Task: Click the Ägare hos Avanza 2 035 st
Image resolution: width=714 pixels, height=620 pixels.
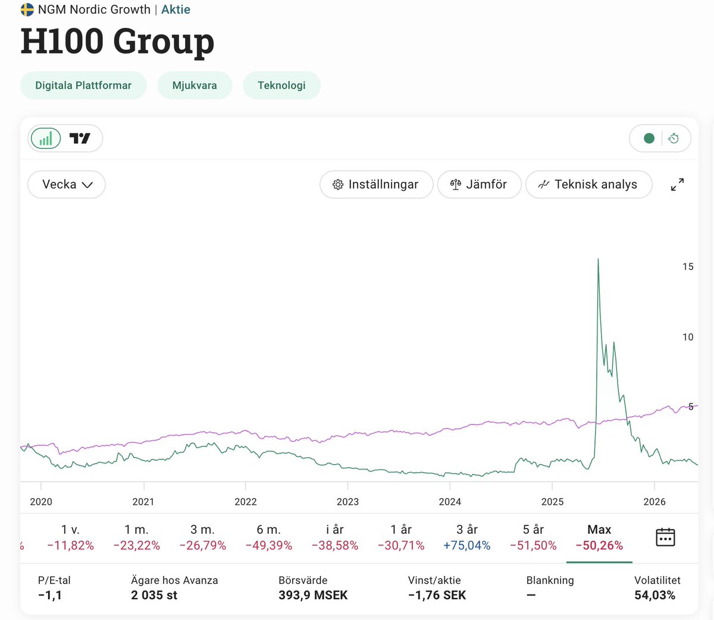Action: tap(154, 595)
